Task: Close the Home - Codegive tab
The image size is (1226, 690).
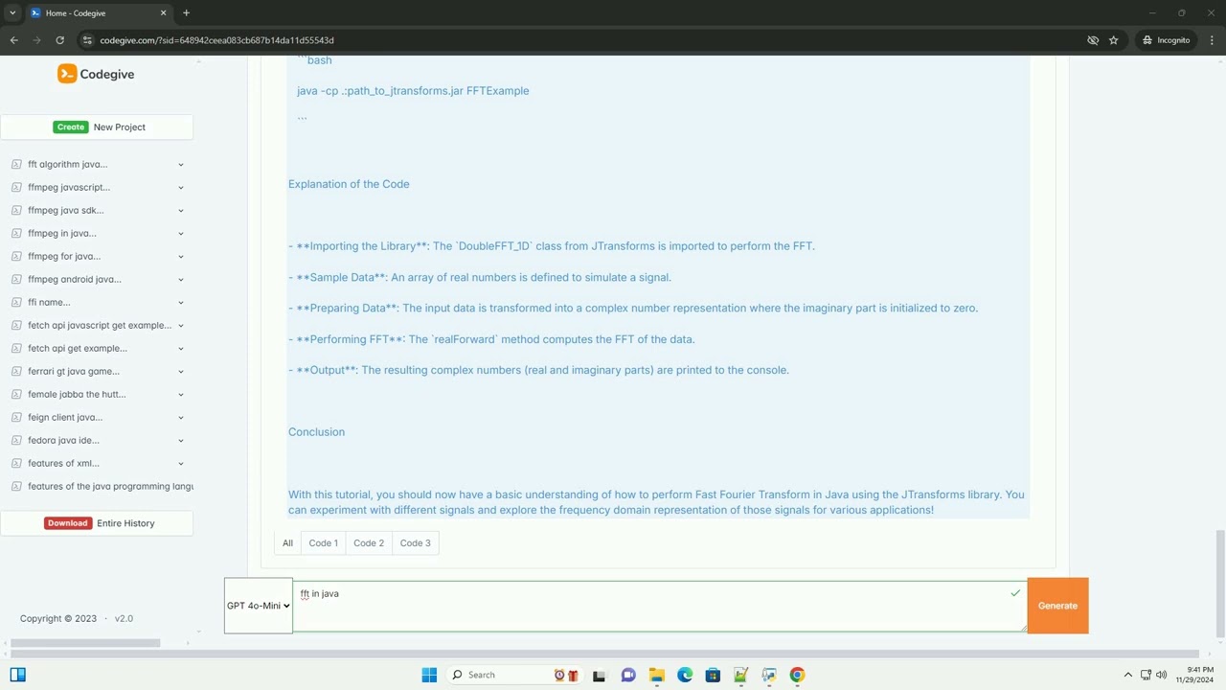Action: tap(163, 12)
